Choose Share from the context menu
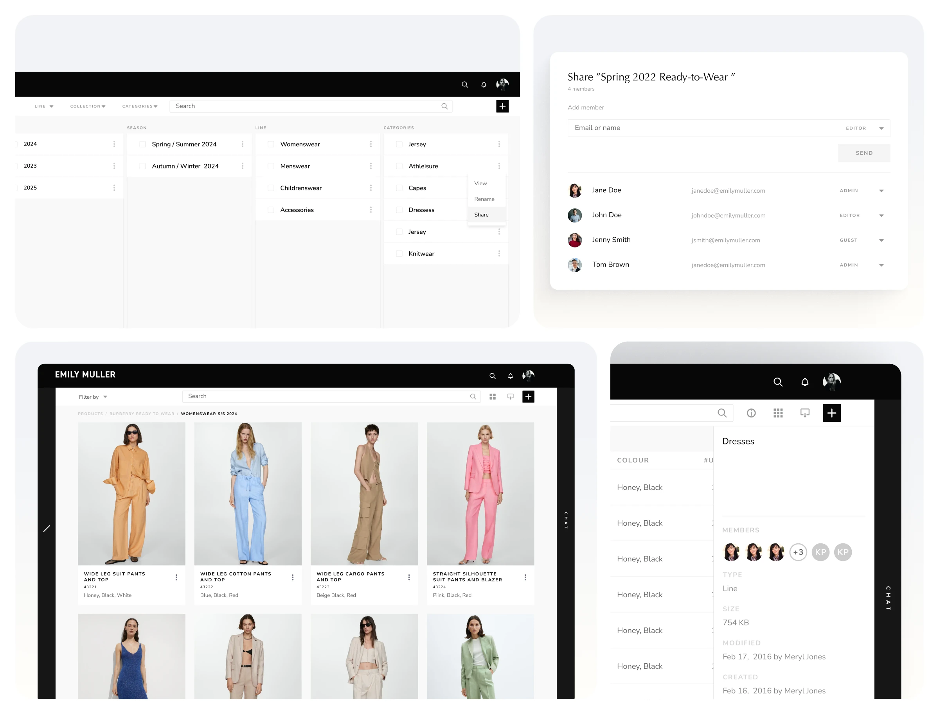This screenshot has height=704, width=939. coord(481,215)
